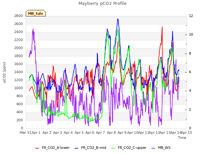Click the 2800 left axis value
Viewport: 206px width, 154px height.
click(x=19, y=16)
